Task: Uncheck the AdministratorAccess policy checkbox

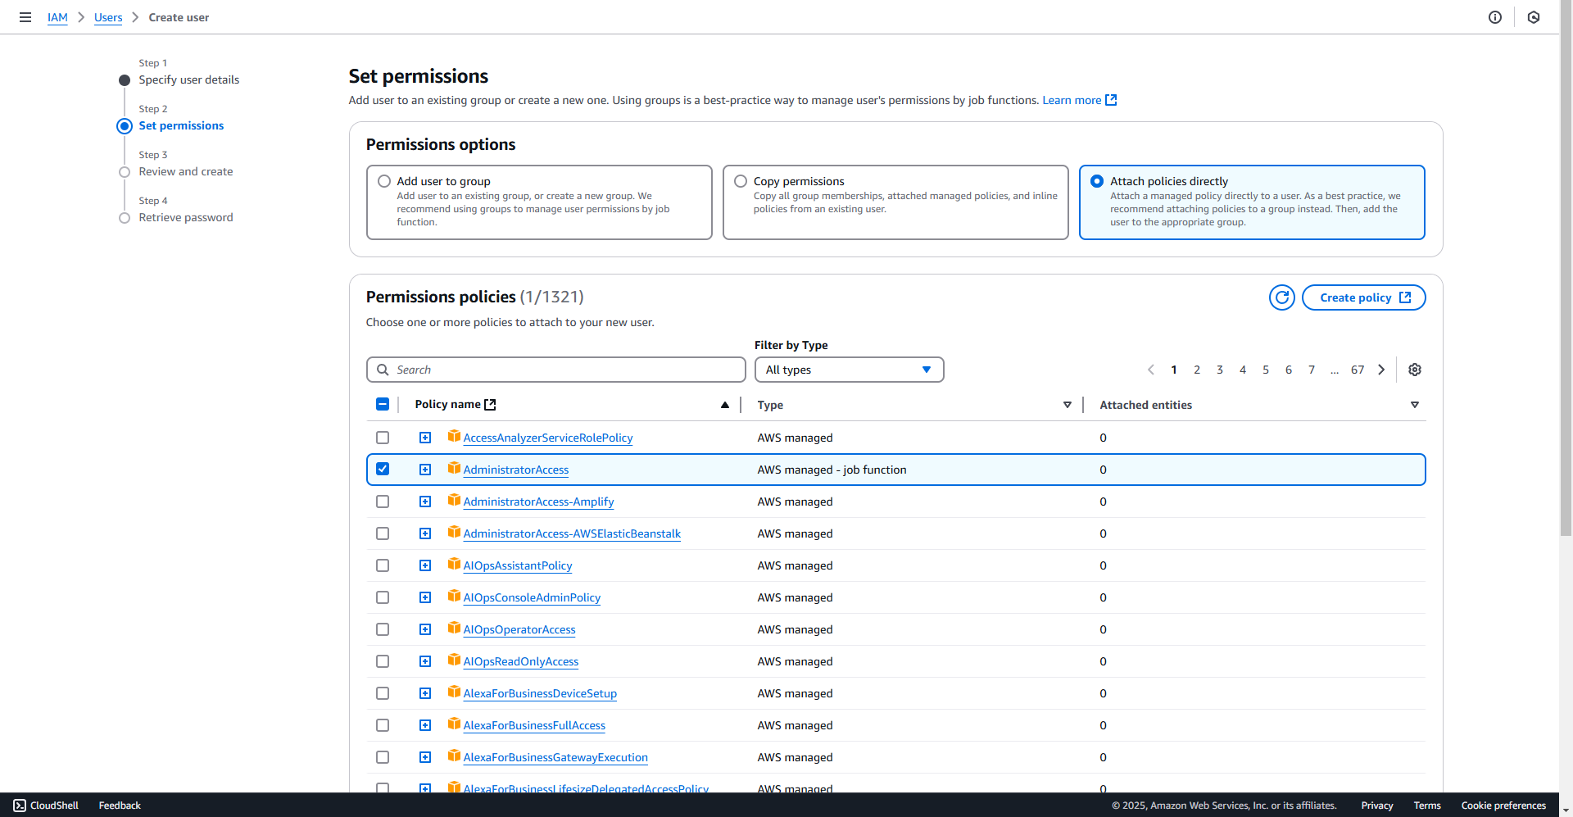Action: pyautogui.click(x=383, y=469)
